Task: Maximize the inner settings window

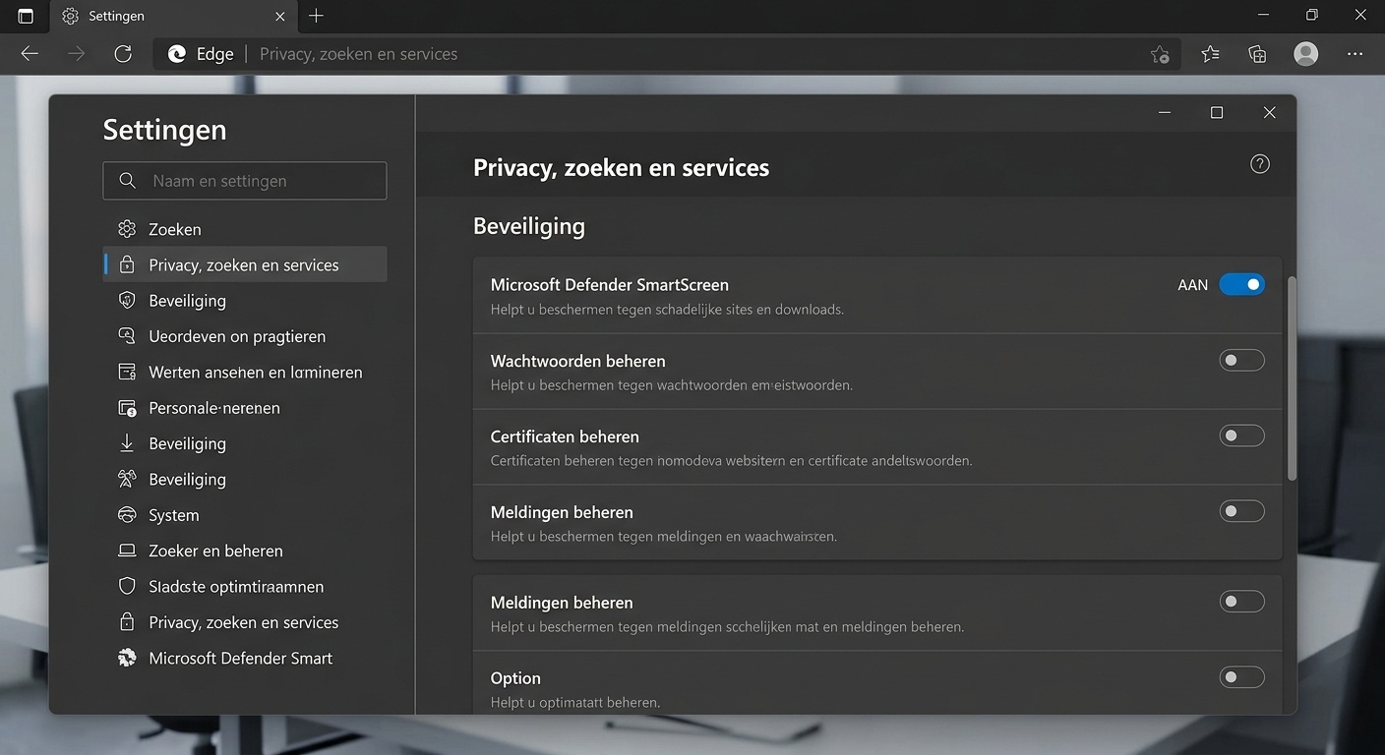Action: (1217, 113)
